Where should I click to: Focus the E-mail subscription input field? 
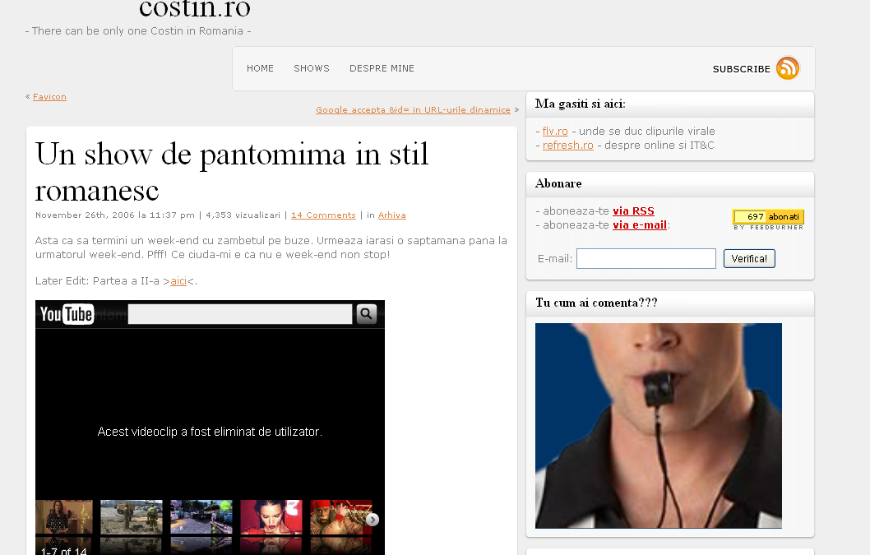(646, 259)
